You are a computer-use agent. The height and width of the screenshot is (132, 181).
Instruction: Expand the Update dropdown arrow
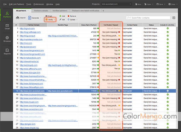pyautogui.click(x=77, y=19)
